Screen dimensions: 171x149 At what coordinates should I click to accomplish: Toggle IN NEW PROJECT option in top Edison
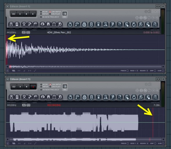[x=50, y=17]
